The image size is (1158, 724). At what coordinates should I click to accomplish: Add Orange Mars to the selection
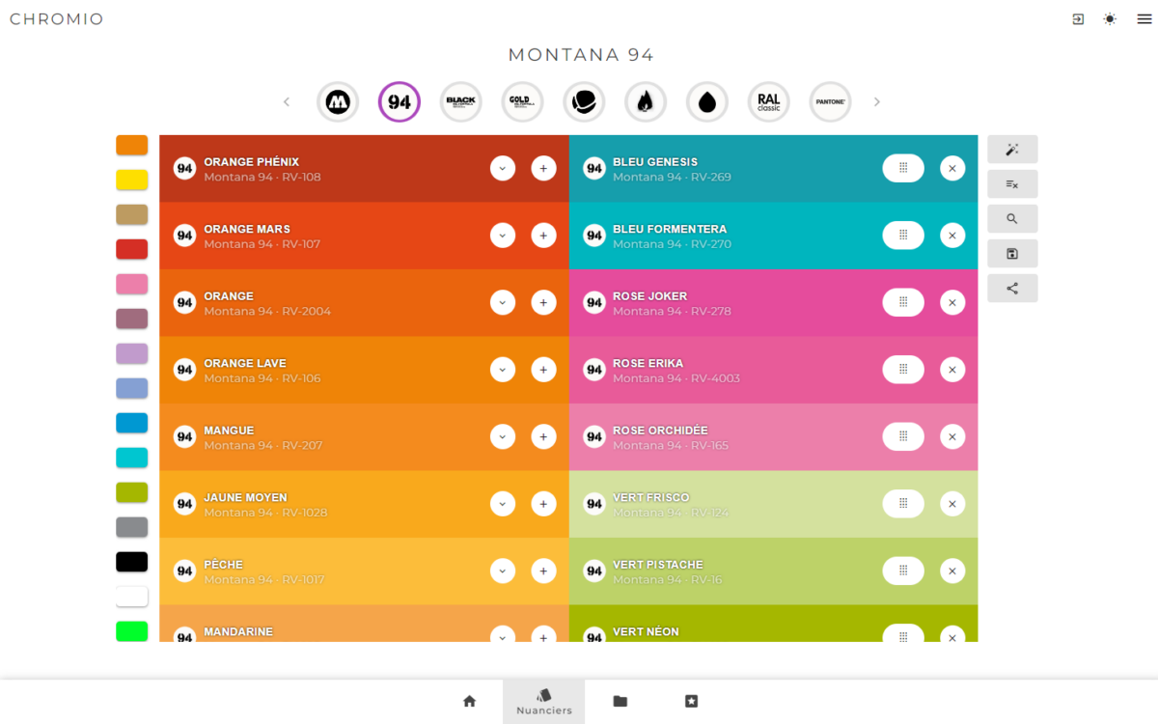point(543,236)
